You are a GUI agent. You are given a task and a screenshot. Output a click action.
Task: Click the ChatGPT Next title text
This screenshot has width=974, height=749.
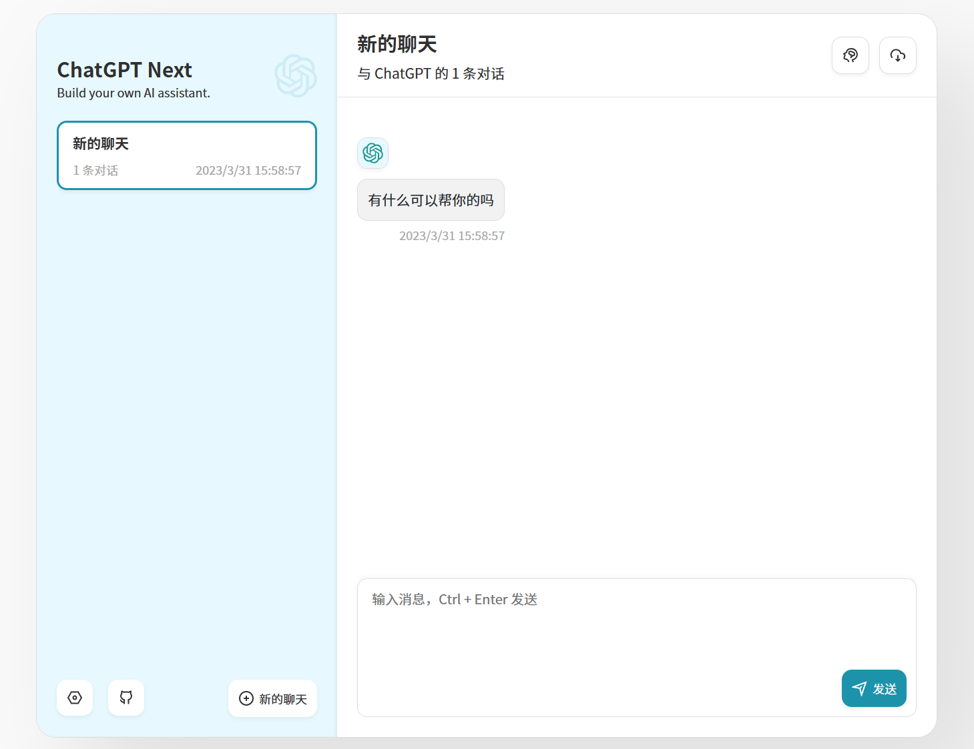click(x=124, y=69)
